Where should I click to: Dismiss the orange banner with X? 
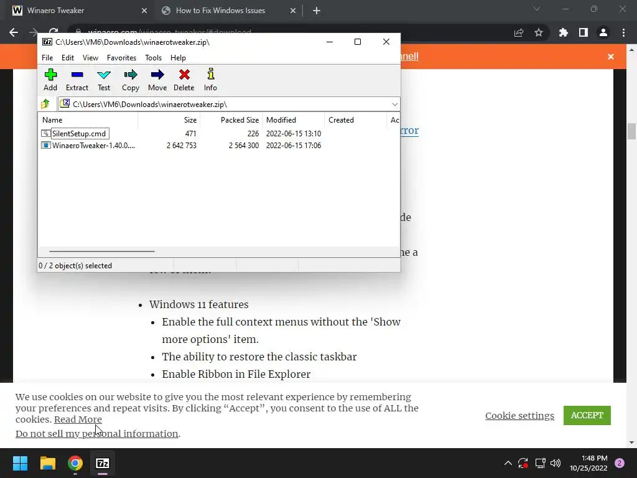click(611, 57)
